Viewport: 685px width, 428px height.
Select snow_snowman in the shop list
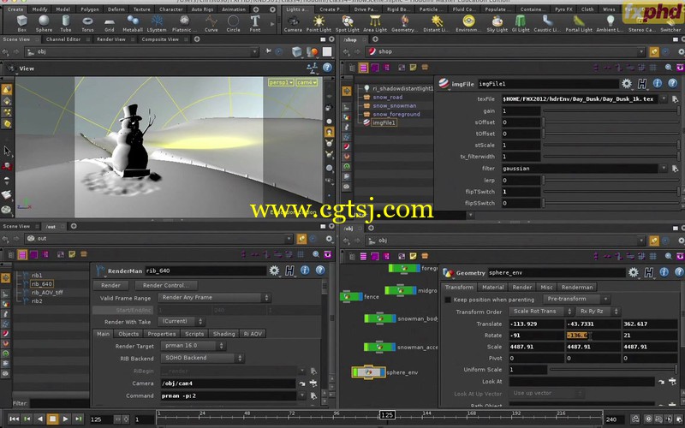[x=395, y=105]
